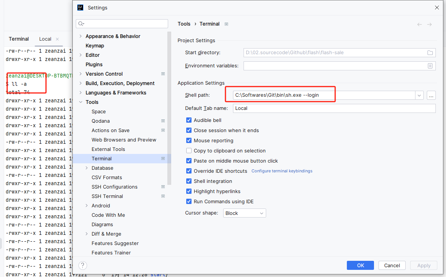Click the forward navigation arrow
Viewport: 446px width, 277px height.
click(x=429, y=24)
